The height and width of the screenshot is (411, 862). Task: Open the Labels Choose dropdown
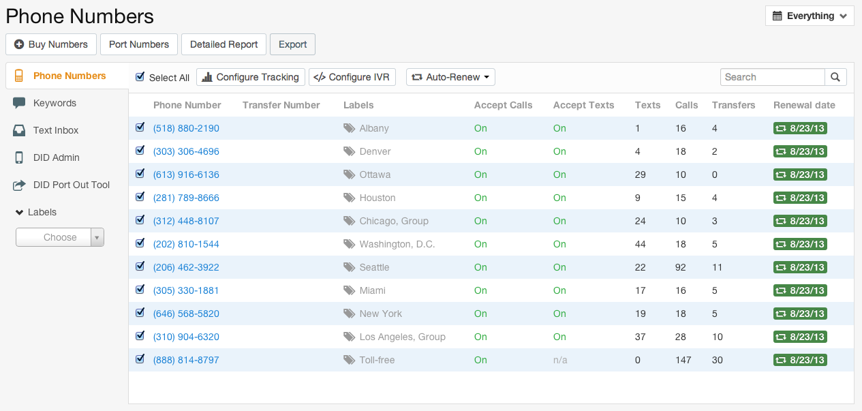pyautogui.click(x=60, y=237)
